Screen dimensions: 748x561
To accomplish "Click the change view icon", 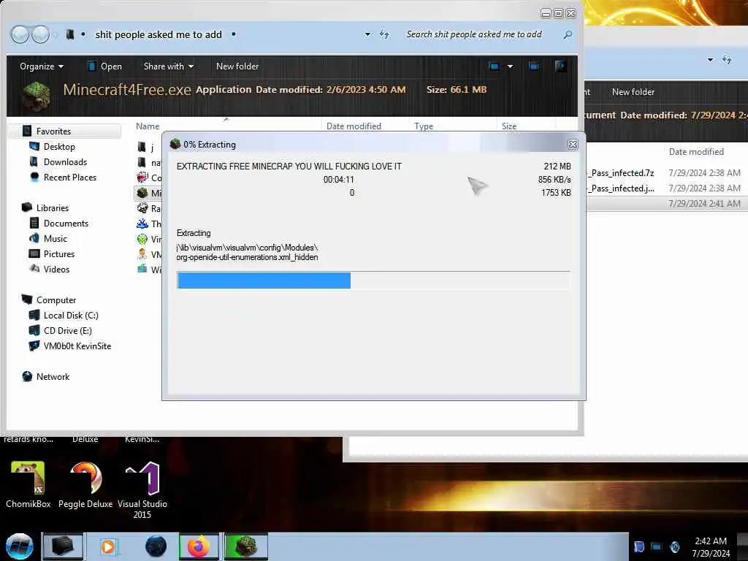I will tap(494, 66).
